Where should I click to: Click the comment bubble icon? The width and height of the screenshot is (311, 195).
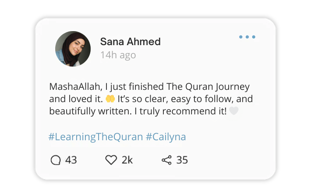point(56,160)
